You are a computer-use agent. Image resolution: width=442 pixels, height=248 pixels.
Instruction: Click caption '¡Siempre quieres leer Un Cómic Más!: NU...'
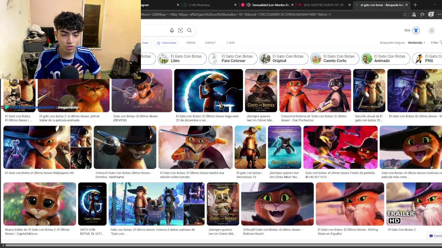[x=284, y=175]
